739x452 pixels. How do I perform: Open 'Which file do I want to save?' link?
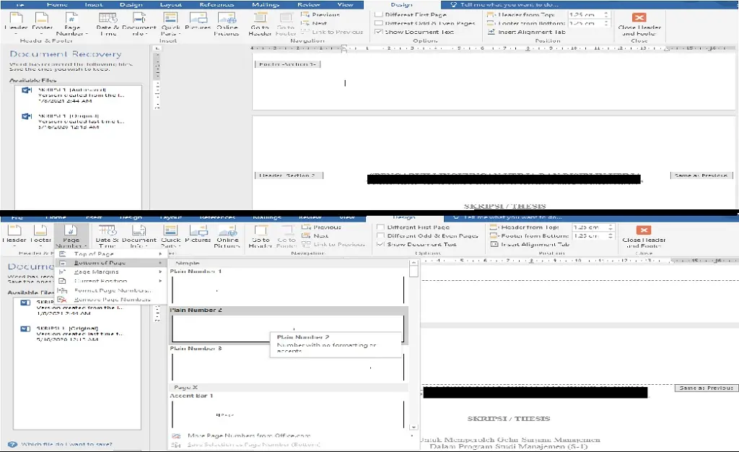(66, 444)
